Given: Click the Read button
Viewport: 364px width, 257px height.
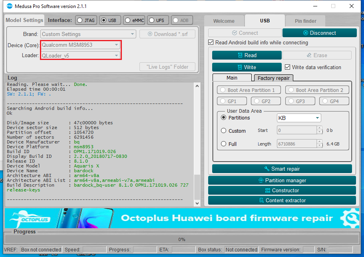Looking at the screenshot, I should pos(247,55).
